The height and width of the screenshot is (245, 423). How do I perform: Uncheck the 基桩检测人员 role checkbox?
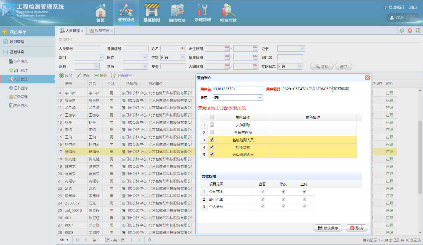pyautogui.click(x=212, y=140)
